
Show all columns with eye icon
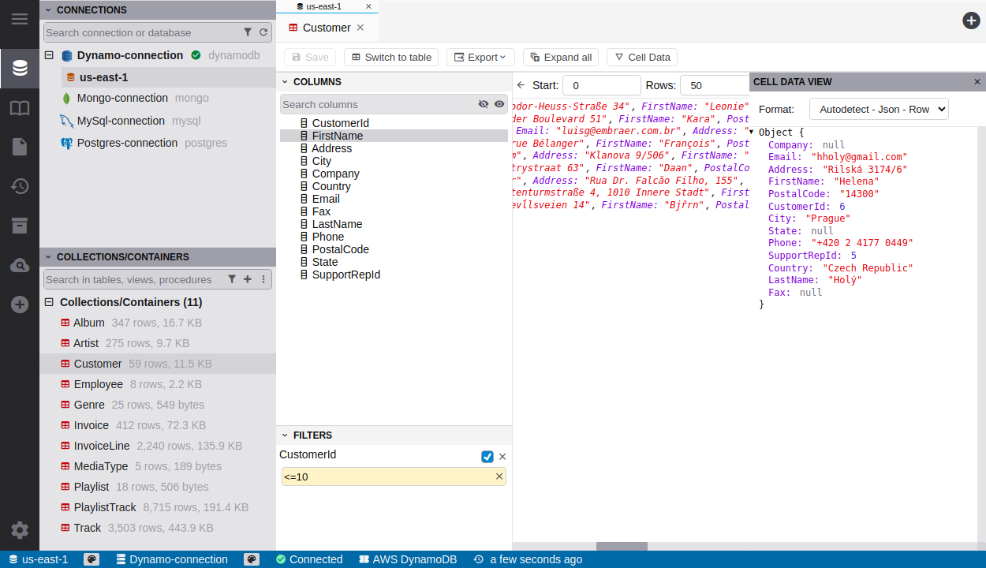point(499,104)
